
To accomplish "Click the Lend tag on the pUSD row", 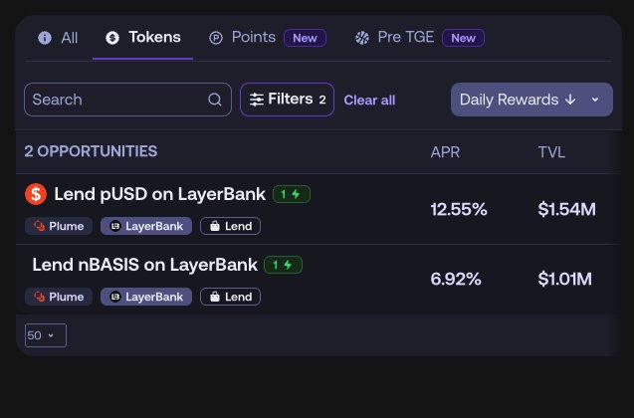I will (x=230, y=226).
